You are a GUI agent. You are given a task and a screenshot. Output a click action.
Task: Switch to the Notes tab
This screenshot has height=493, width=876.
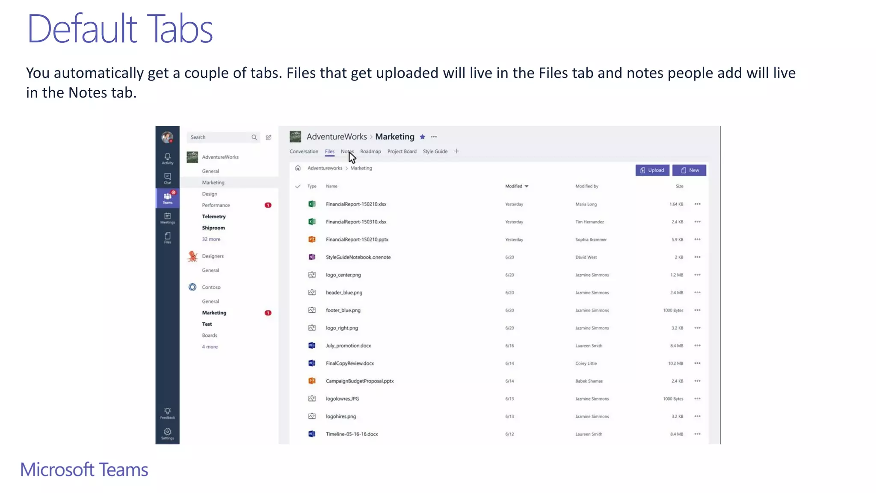[x=347, y=151]
